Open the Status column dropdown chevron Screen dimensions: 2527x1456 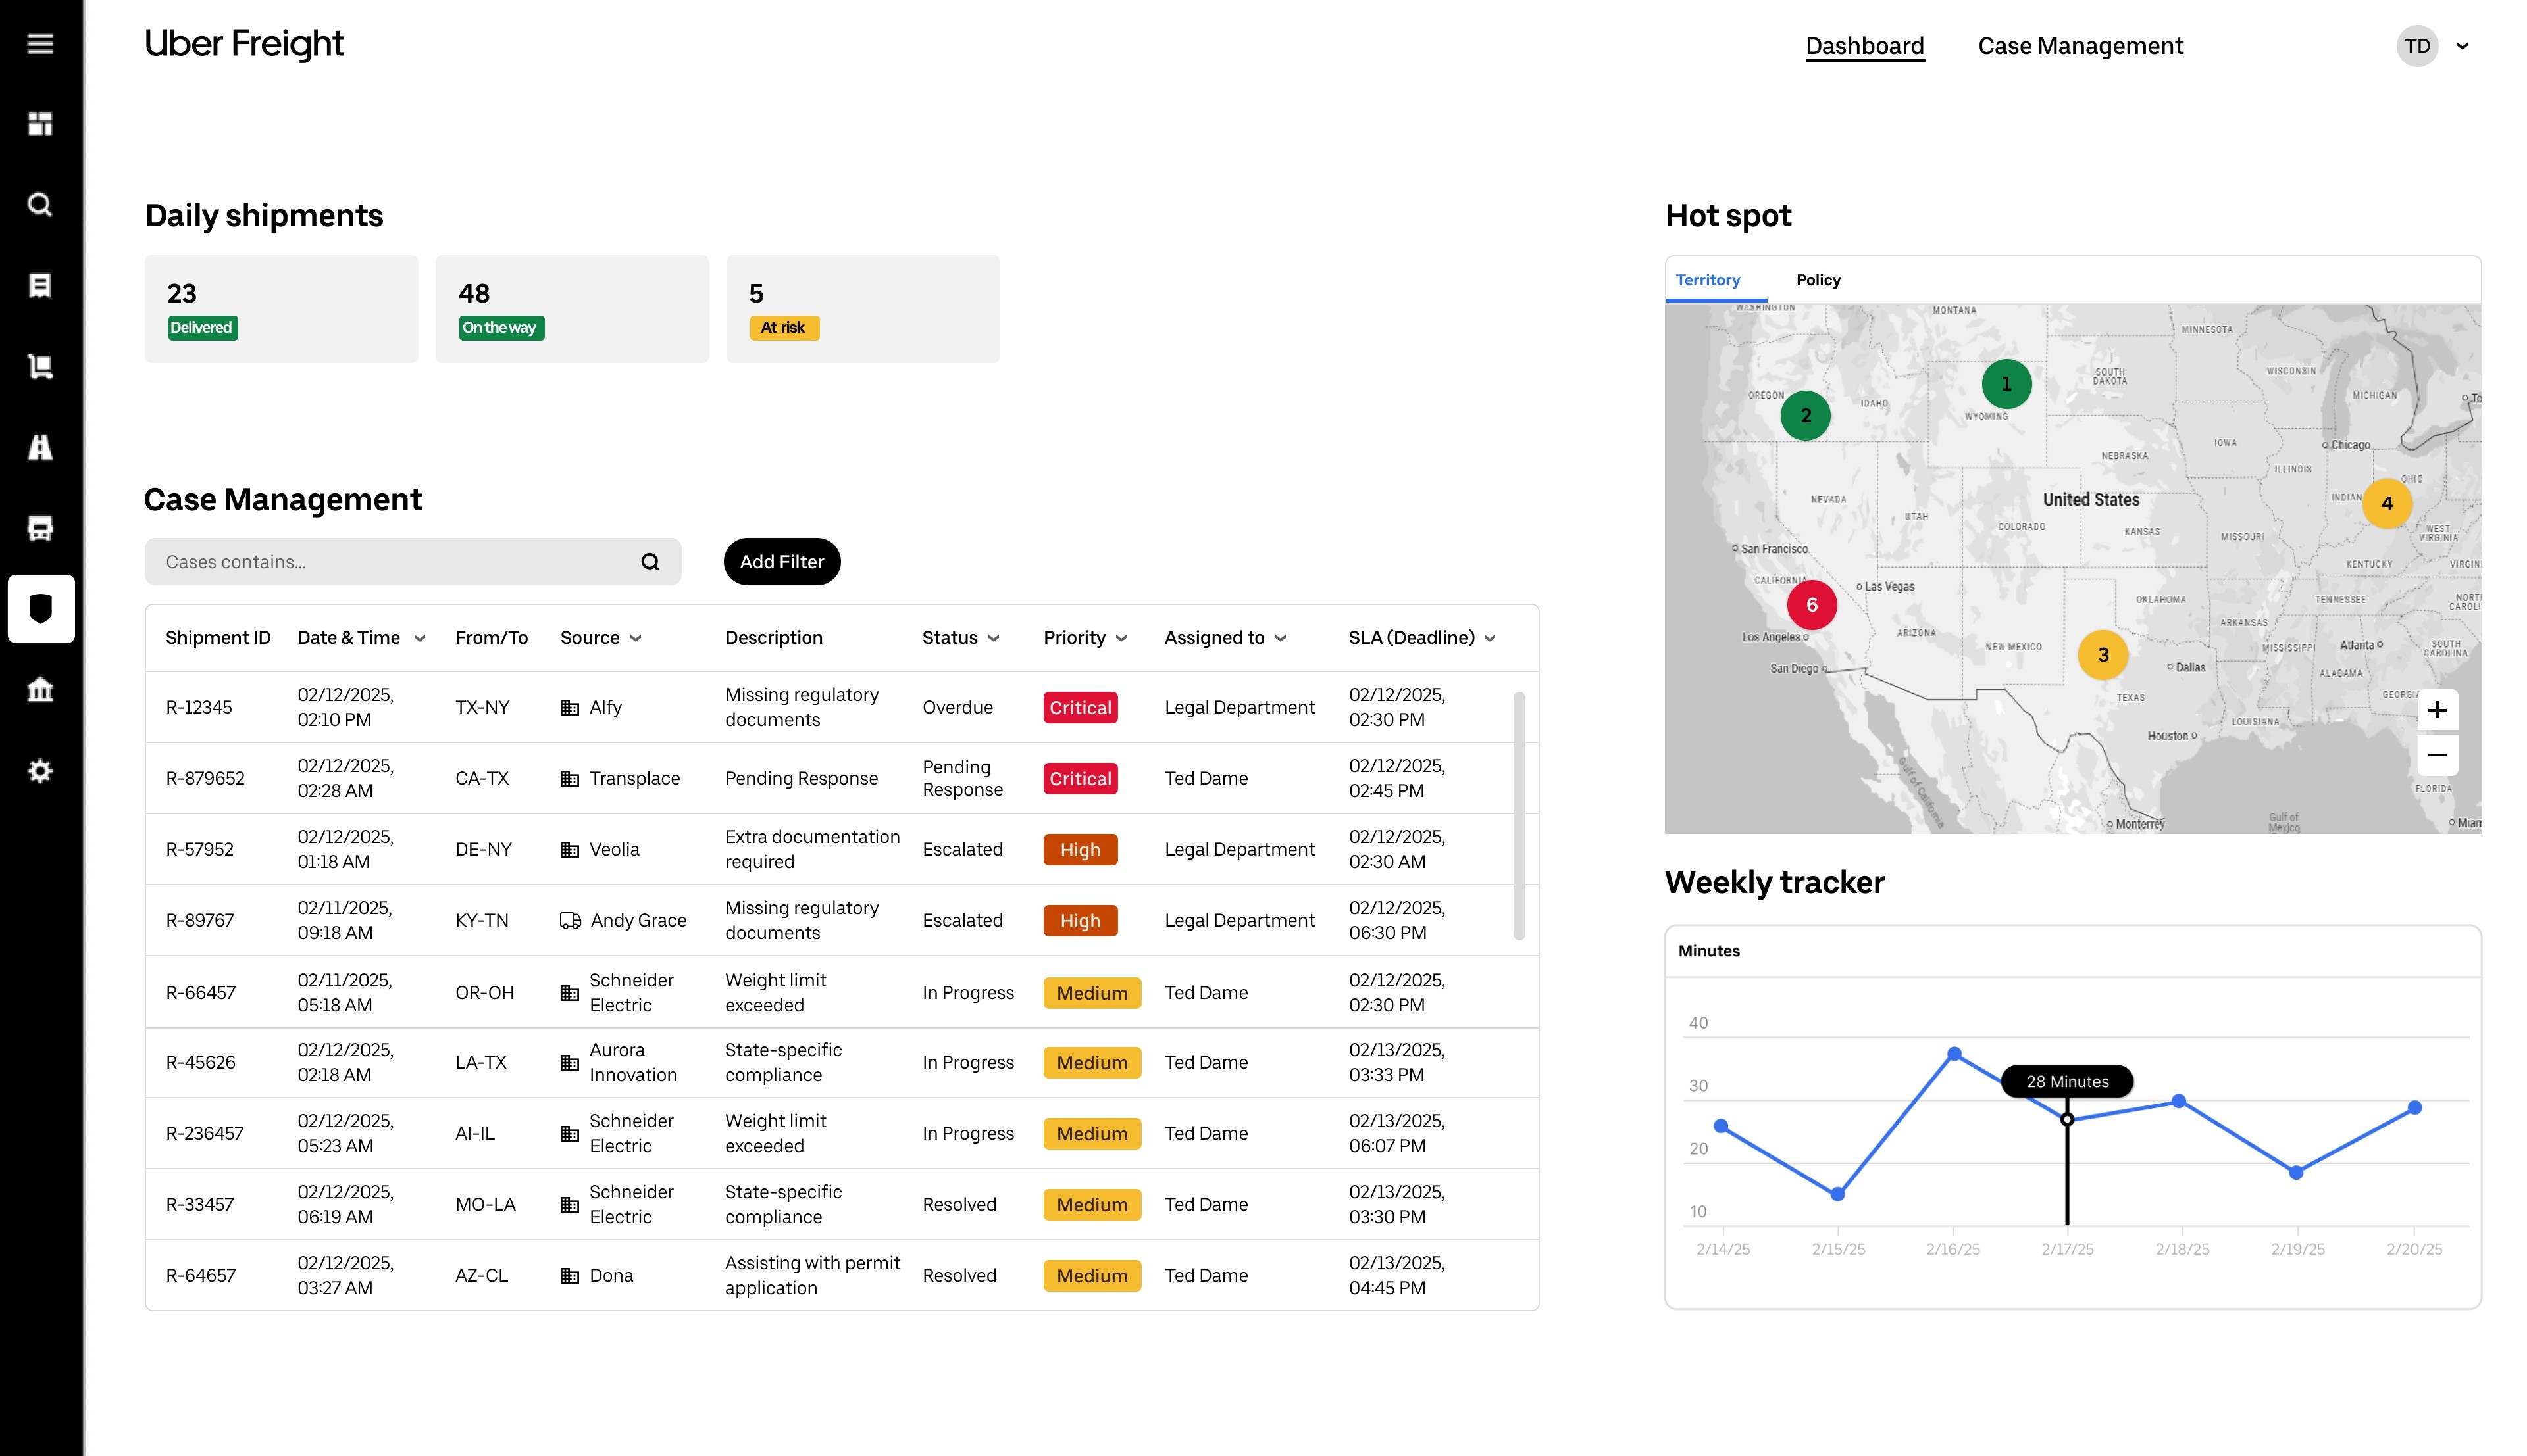coord(994,638)
